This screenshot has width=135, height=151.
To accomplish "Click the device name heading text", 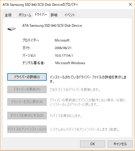I will [x=52, y=26].
